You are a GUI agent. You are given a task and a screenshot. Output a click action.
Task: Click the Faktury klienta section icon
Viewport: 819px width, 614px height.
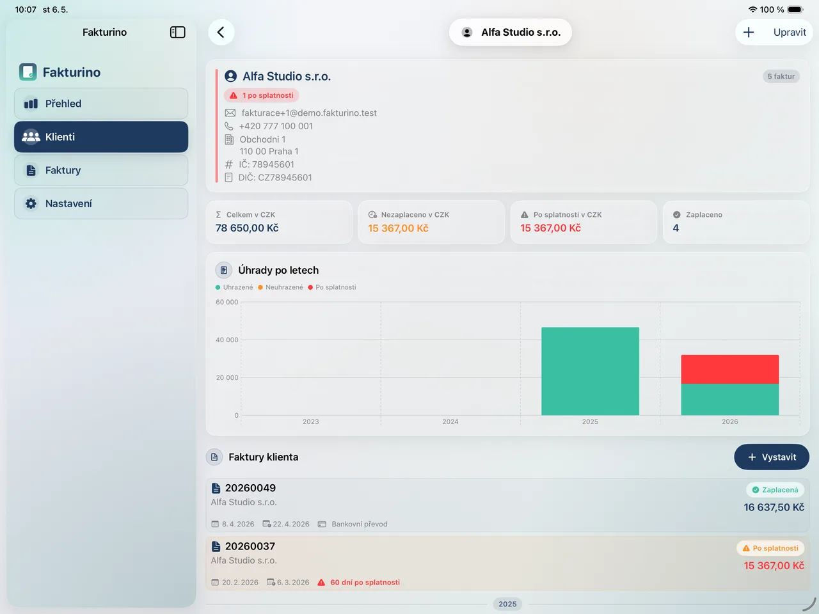[x=214, y=457]
